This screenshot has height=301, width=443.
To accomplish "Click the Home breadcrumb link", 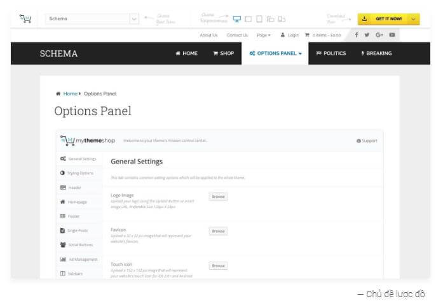I will click(x=71, y=94).
